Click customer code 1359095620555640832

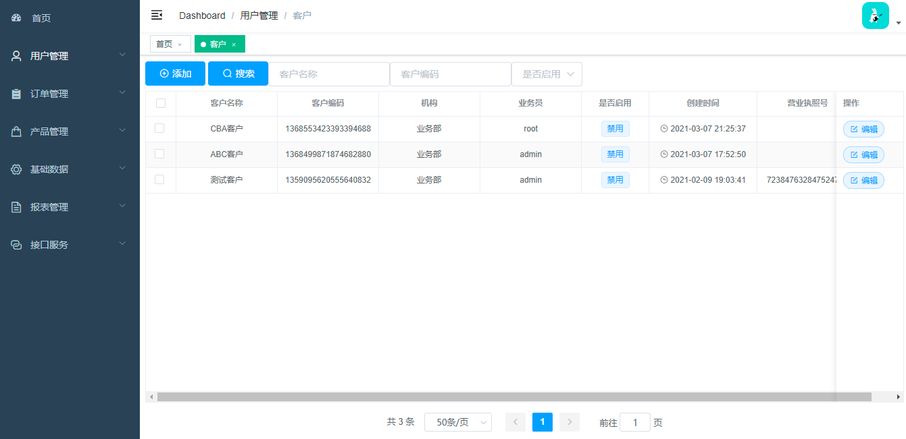tap(328, 180)
